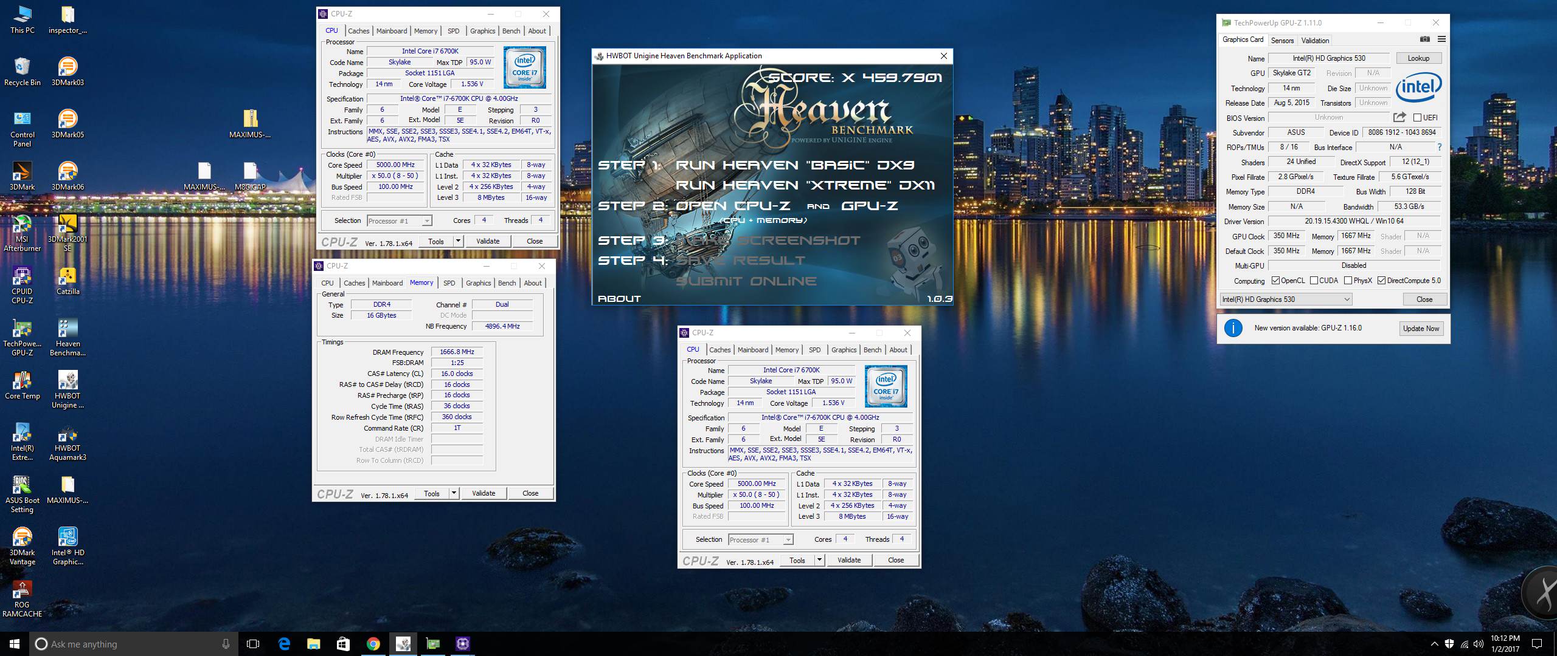Open HWBOT Aquamark3 desktop shortcut
The height and width of the screenshot is (656, 1557).
[x=68, y=442]
